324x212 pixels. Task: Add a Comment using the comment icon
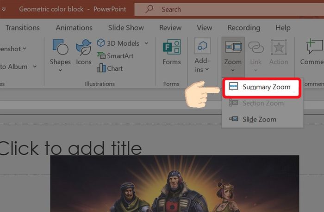pos(314,47)
